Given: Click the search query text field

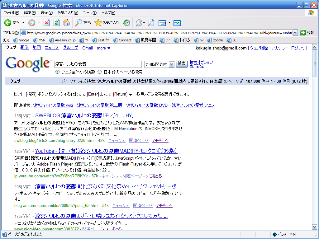Looking at the screenshot, I should click(x=98, y=64).
